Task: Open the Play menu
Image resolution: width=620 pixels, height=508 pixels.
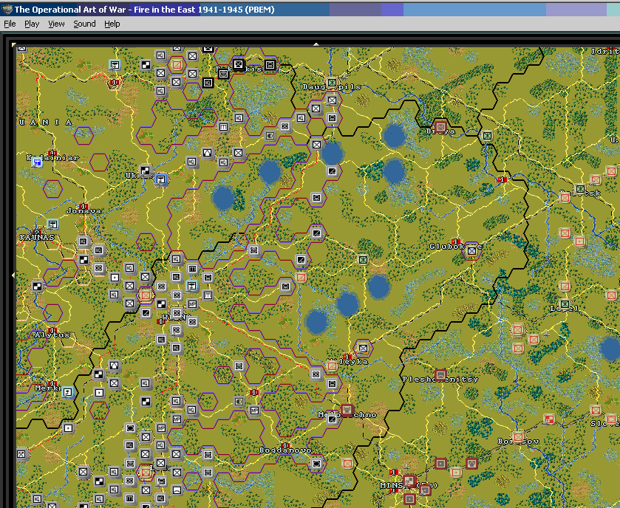Action: [x=32, y=24]
